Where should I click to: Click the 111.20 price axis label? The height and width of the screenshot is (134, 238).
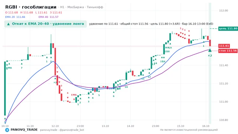(223, 83)
